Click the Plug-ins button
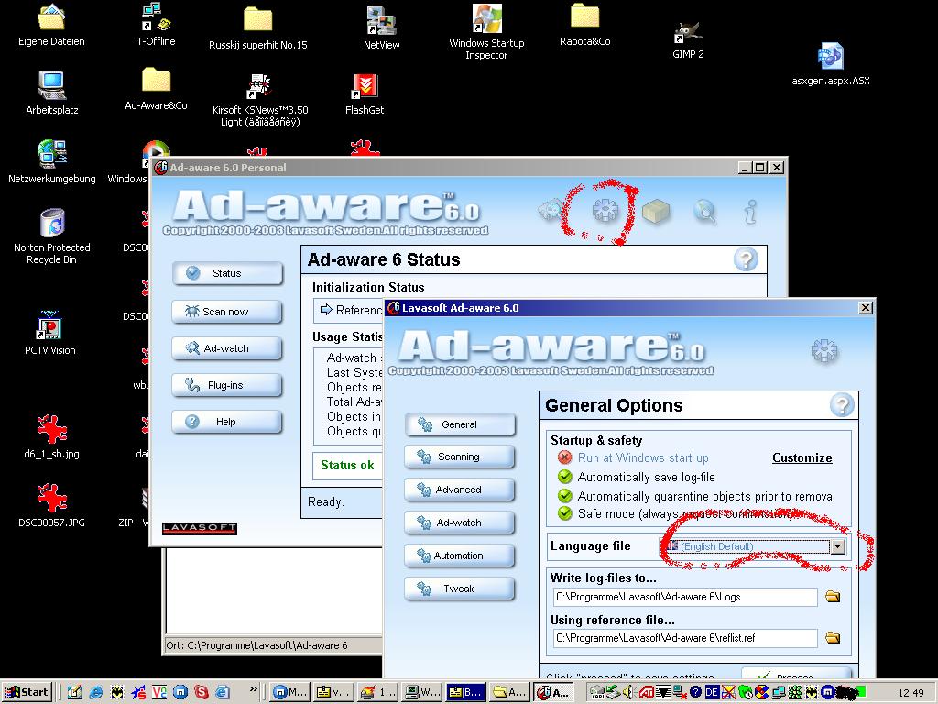The width and height of the screenshot is (938, 704). point(227,385)
